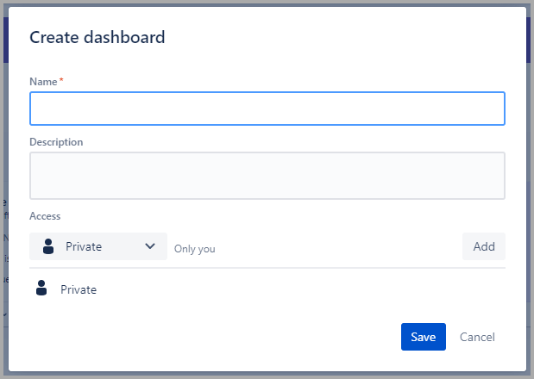This screenshot has width=534, height=379.
Task: Expand the Access dropdown chevron arrow
Action: point(150,246)
